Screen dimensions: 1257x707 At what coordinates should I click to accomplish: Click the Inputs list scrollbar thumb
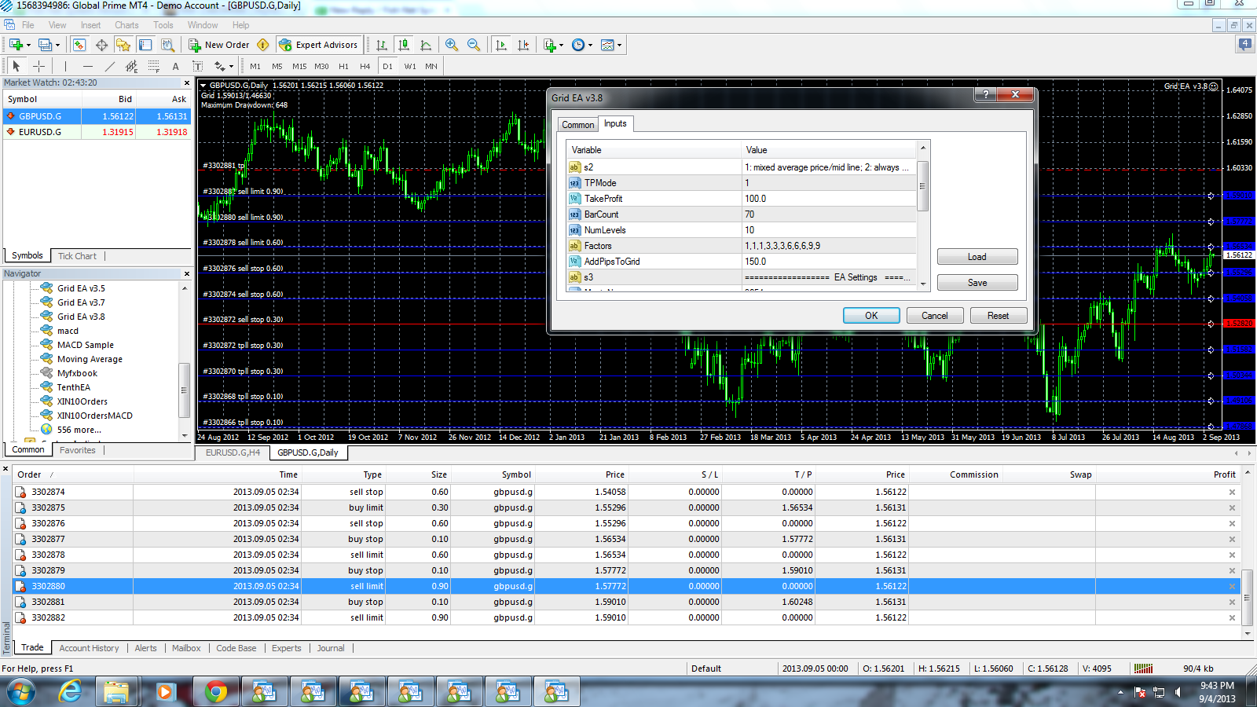click(923, 186)
